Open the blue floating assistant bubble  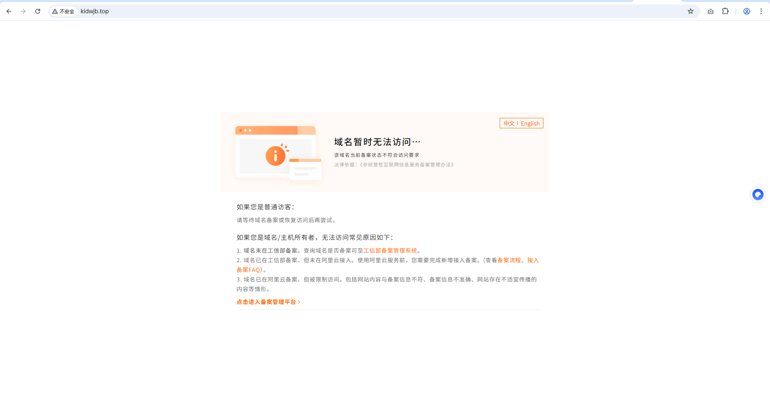click(758, 194)
